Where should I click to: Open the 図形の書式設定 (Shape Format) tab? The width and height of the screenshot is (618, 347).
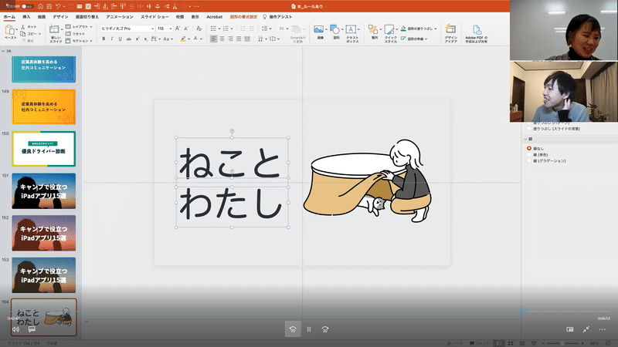(x=243, y=17)
